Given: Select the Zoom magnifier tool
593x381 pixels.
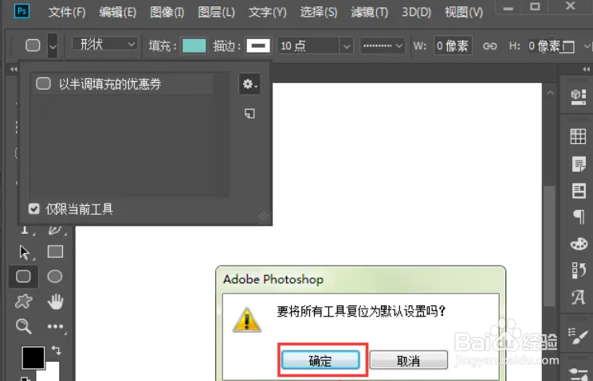Looking at the screenshot, I should pos(23,326).
